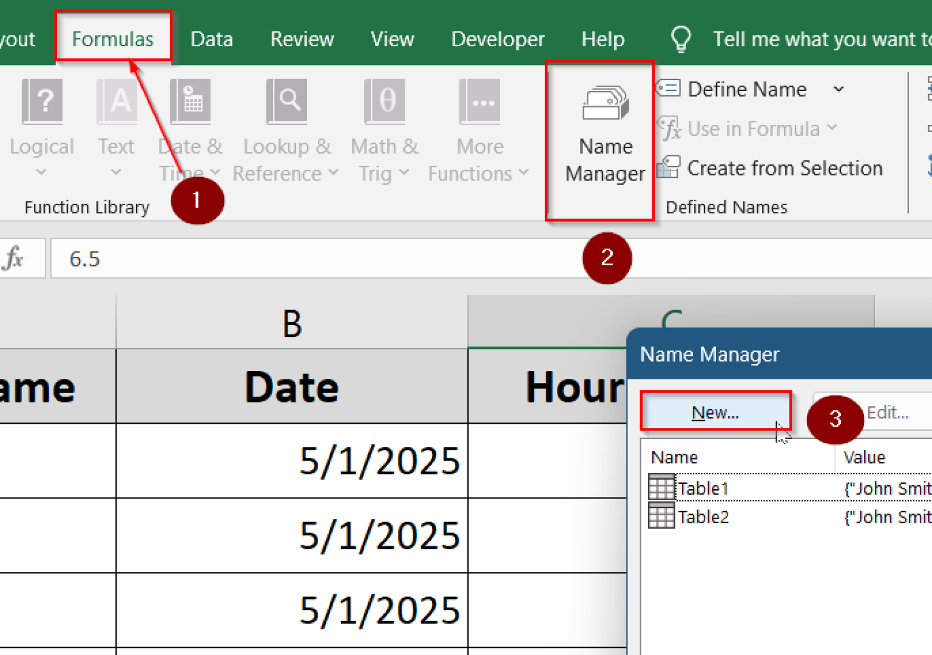Launch the Name Manager icon
Image resolution: width=932 pixels, height=655 pixels.
pyautogui.click(x=604, y=104)
